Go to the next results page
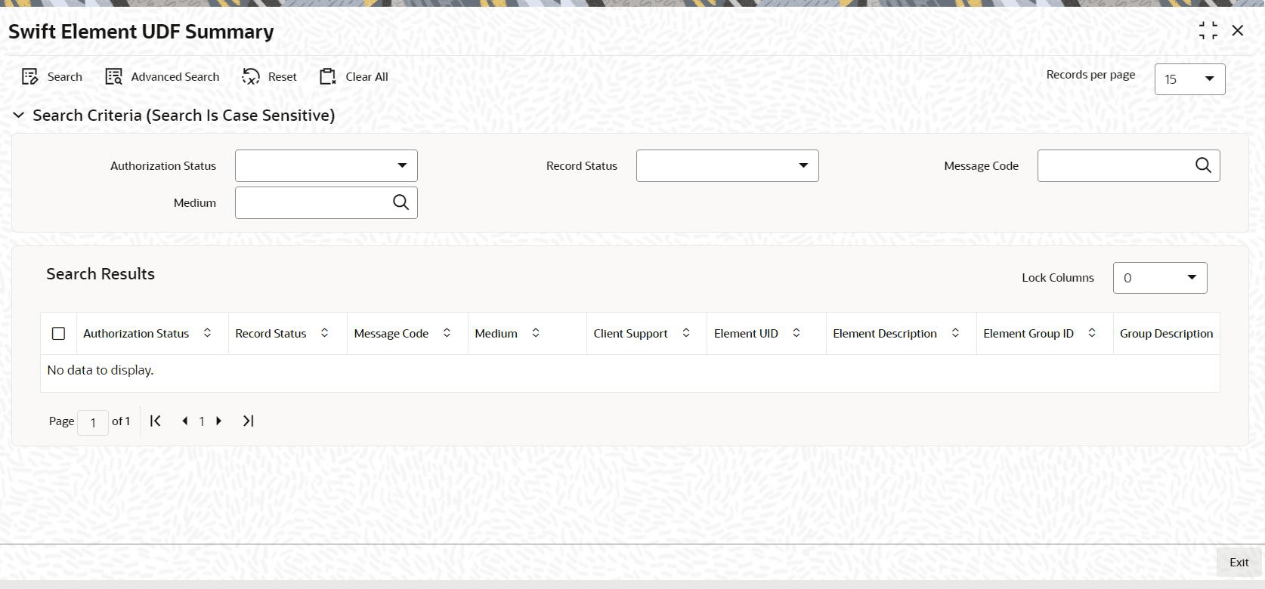 [x=219, y=421]
